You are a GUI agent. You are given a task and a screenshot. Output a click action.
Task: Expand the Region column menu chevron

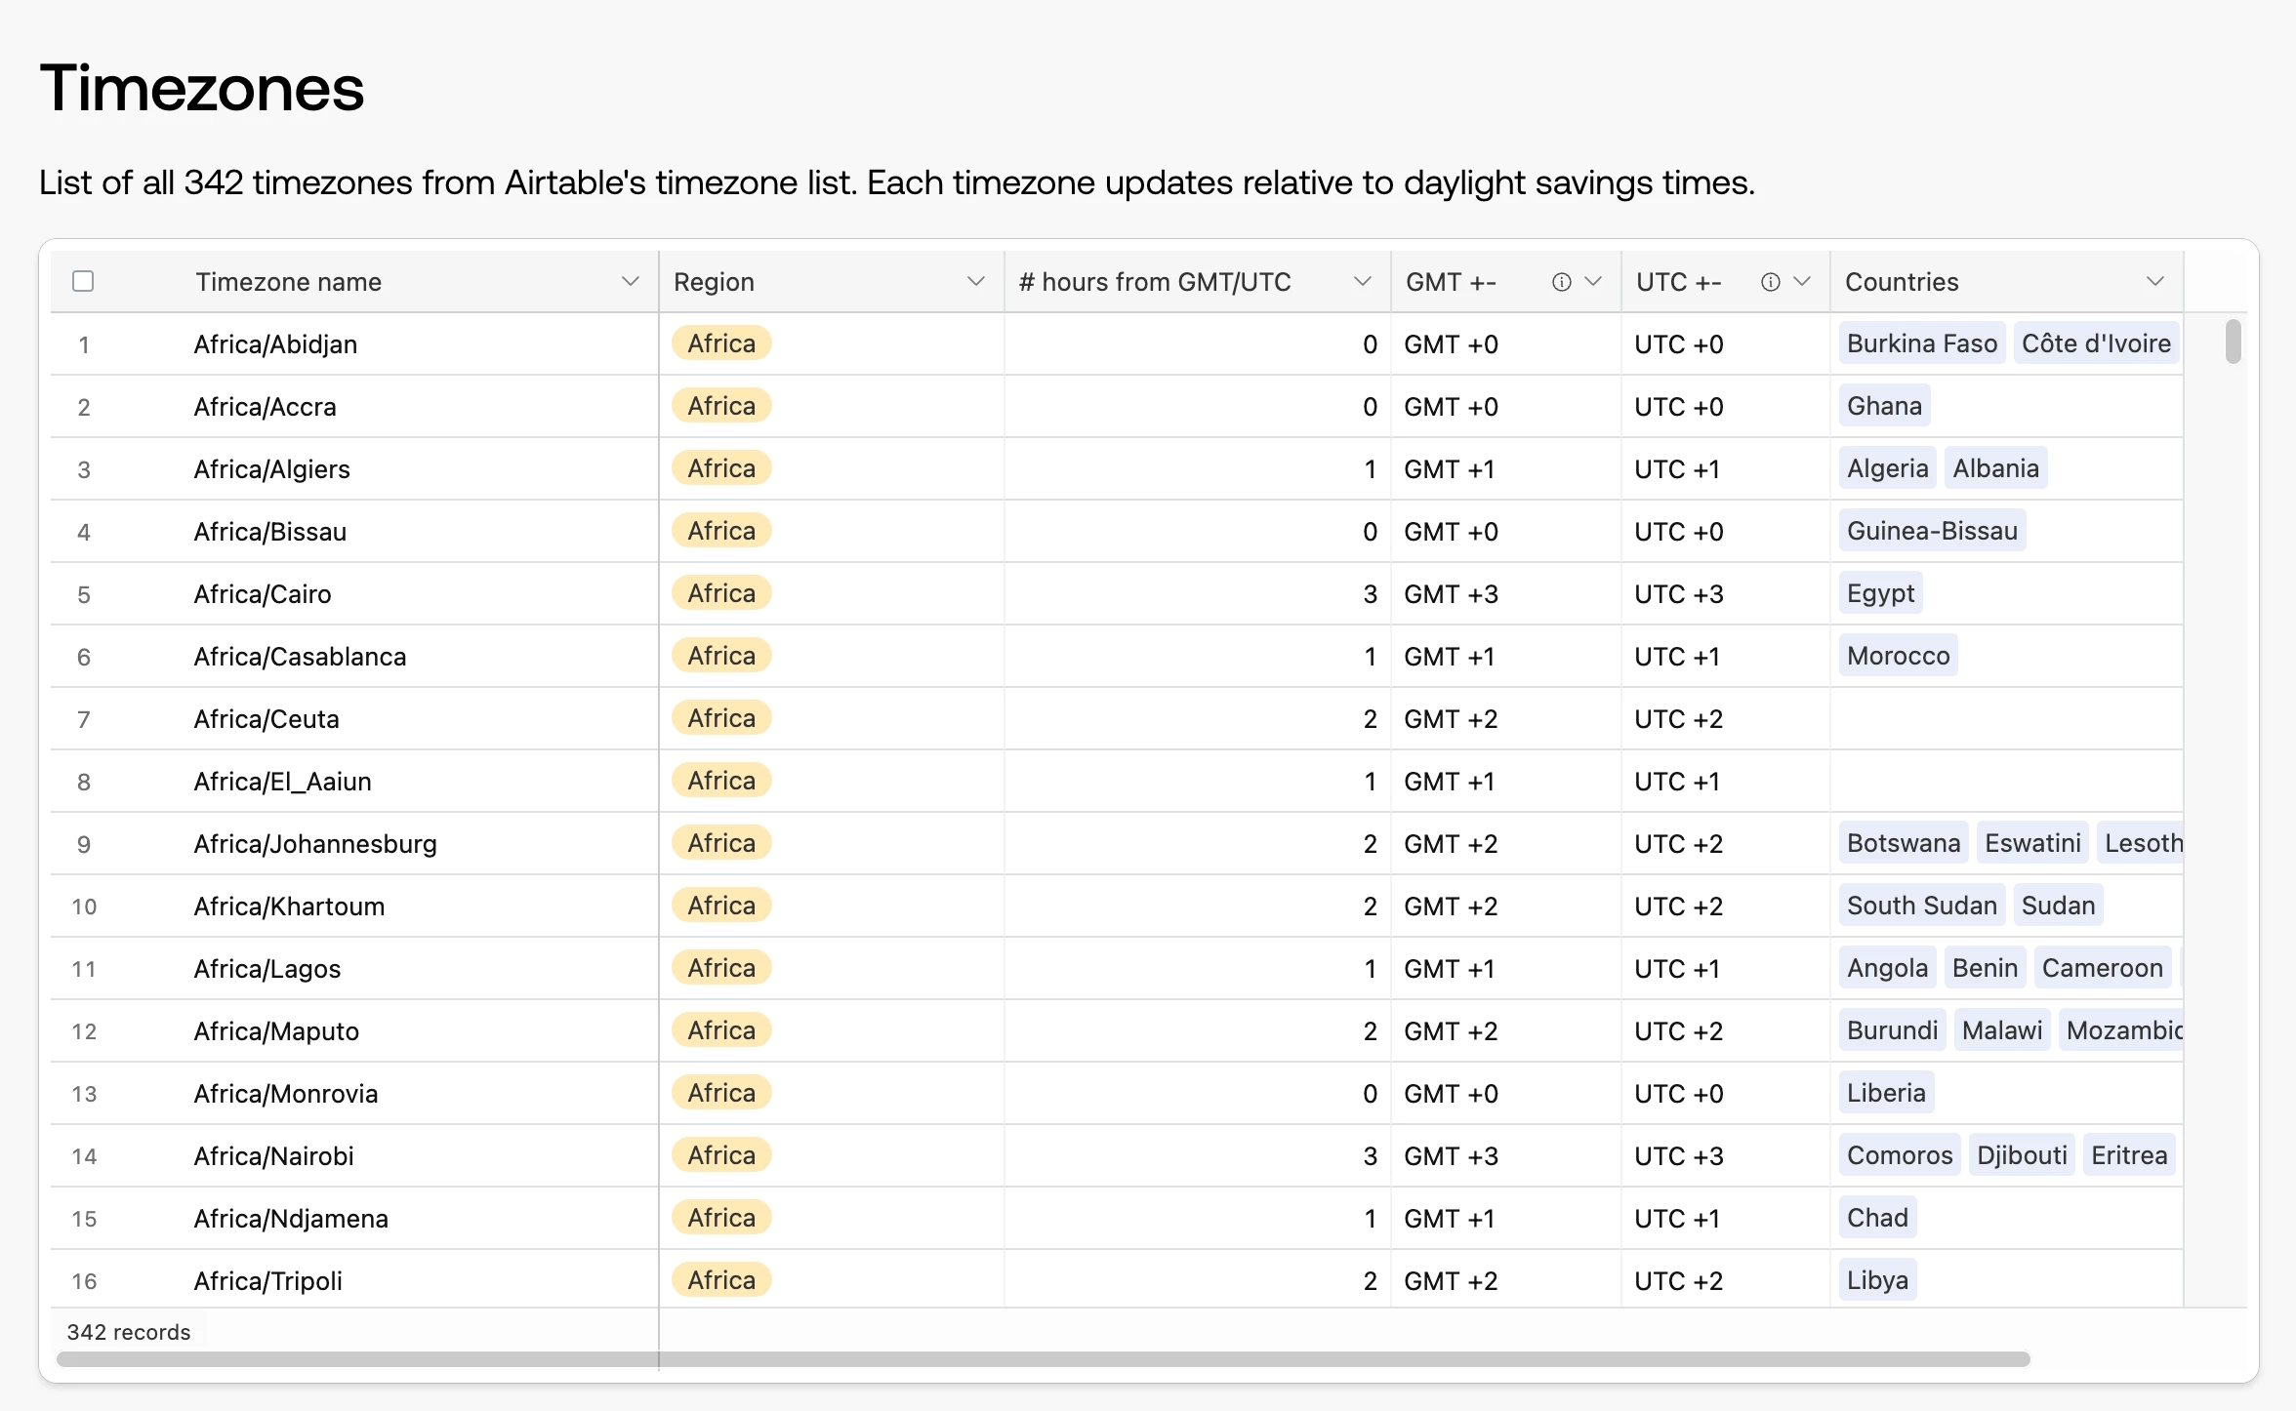pyautogui.click(x=974, y=282)
